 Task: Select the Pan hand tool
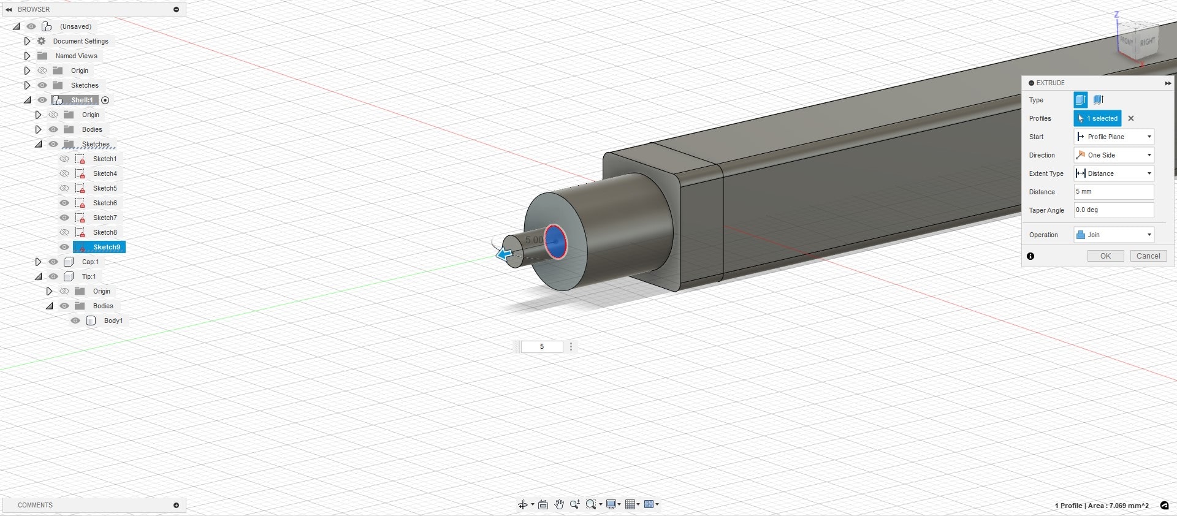coord(559,504)
